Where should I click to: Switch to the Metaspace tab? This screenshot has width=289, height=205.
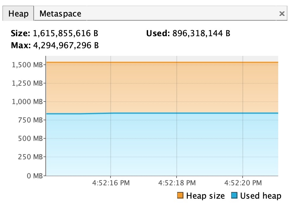pyautogui.click(x=60, y=14)
